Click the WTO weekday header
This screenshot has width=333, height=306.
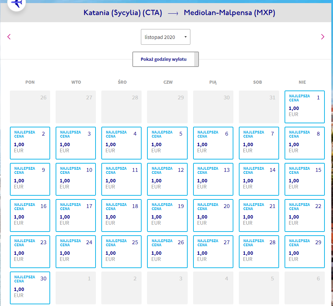tap(76, 82)
